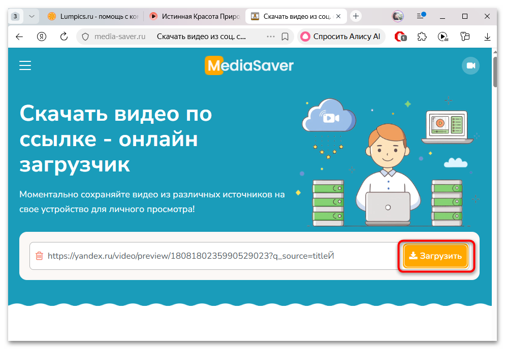Viewport: 505px width, 349px height.
Task: Click Спросить Алису AI button
Action: 341,37
